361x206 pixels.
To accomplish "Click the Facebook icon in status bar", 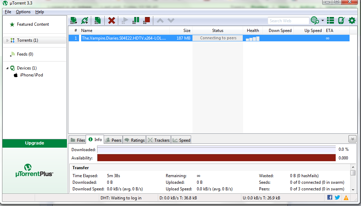I will 330,197.
